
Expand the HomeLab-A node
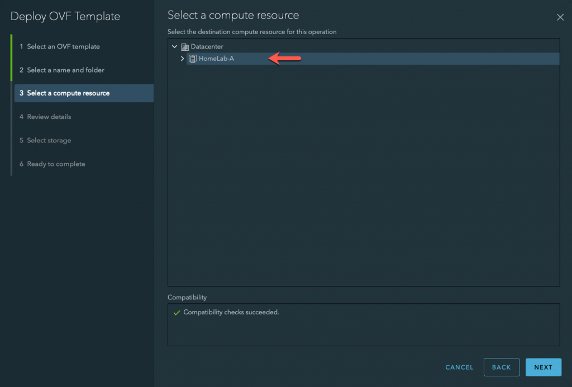coord(183,59)
